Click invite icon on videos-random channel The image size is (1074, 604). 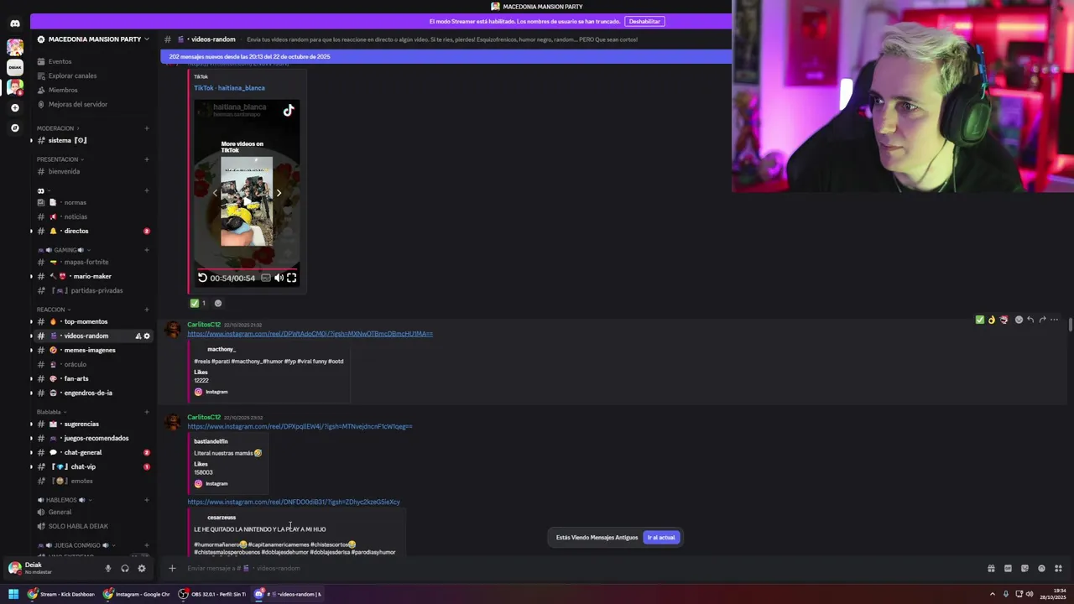tap(138, 336)
